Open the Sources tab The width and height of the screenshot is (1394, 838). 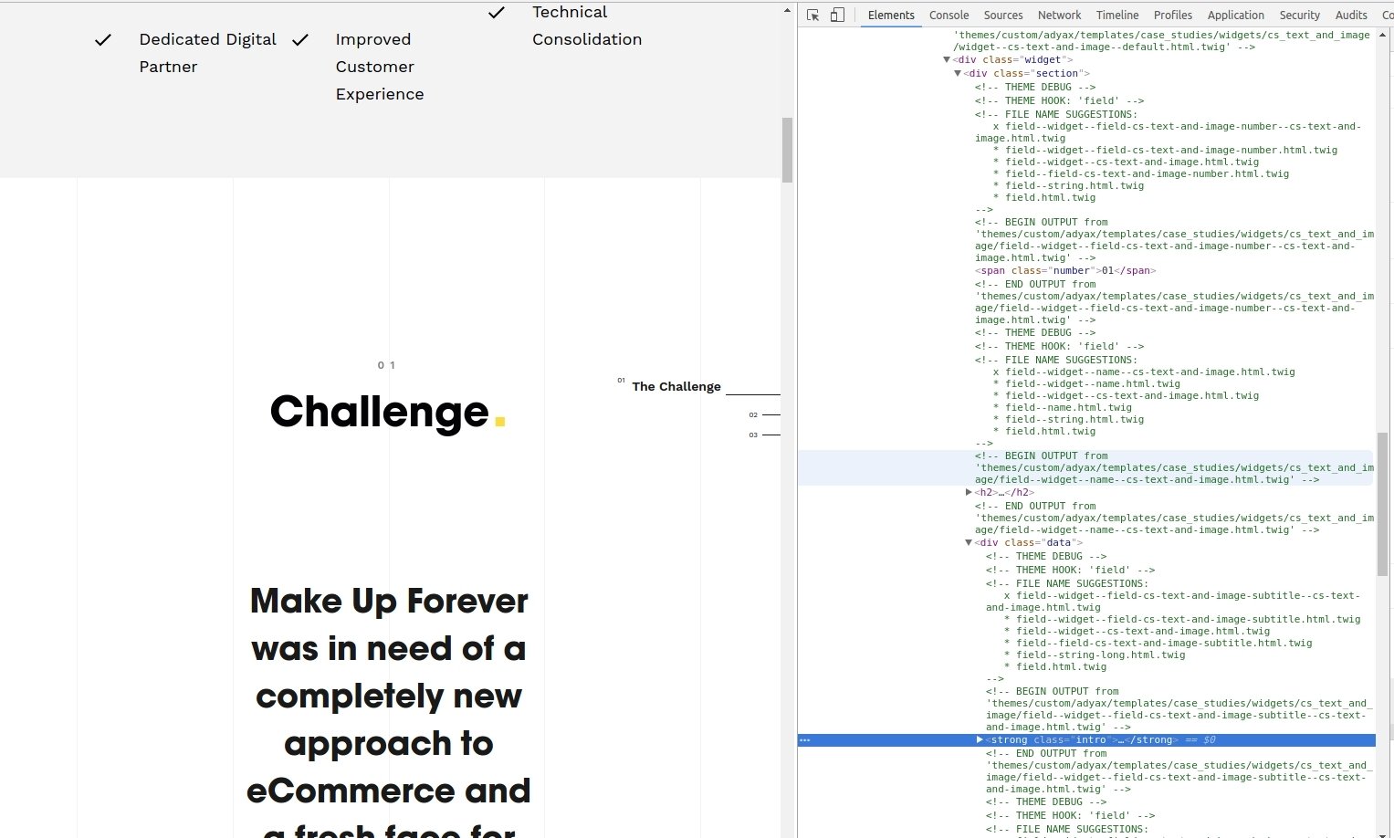pyautogui.click(x=1003, y=15)
